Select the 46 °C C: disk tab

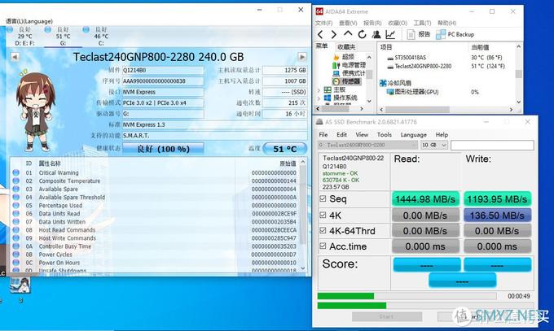[x=101, y=37]
